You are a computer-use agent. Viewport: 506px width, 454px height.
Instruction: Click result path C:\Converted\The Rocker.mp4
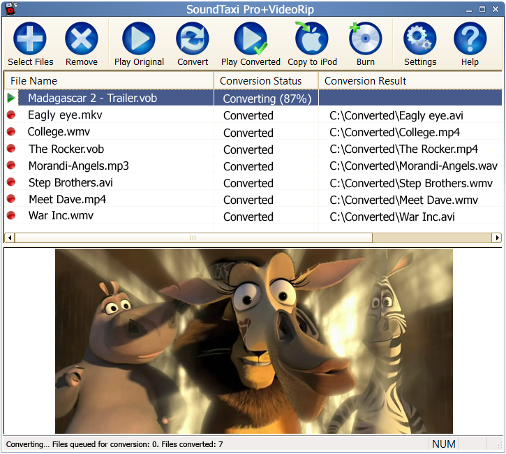point(403,149)
